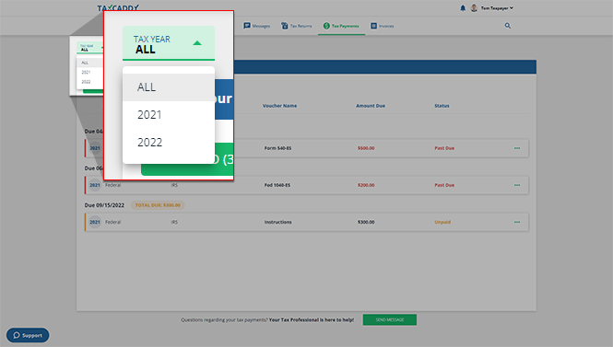Click the notification bell icon
613x347 pixels.
point(463,7)
